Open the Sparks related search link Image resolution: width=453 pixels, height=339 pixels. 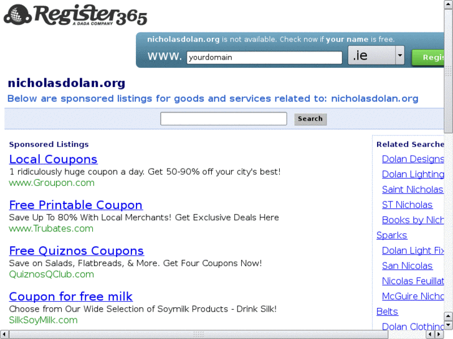coord(392,235)
